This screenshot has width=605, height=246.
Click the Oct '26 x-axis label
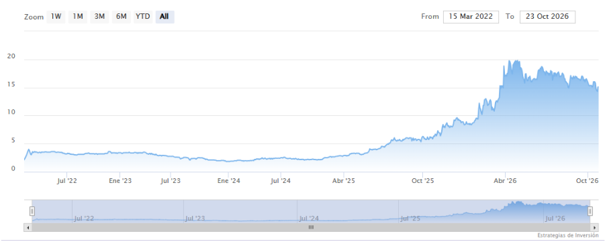(588, 180)
